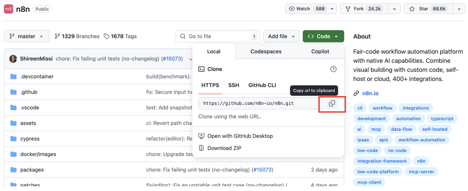
Task: Select the HTTPS clone option
Action: (211, 85)
